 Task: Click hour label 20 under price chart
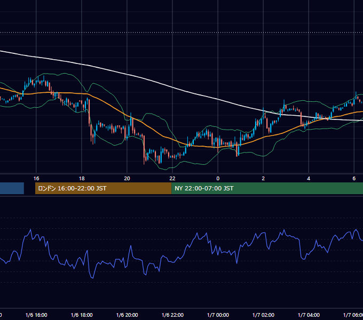click(127, 179)
